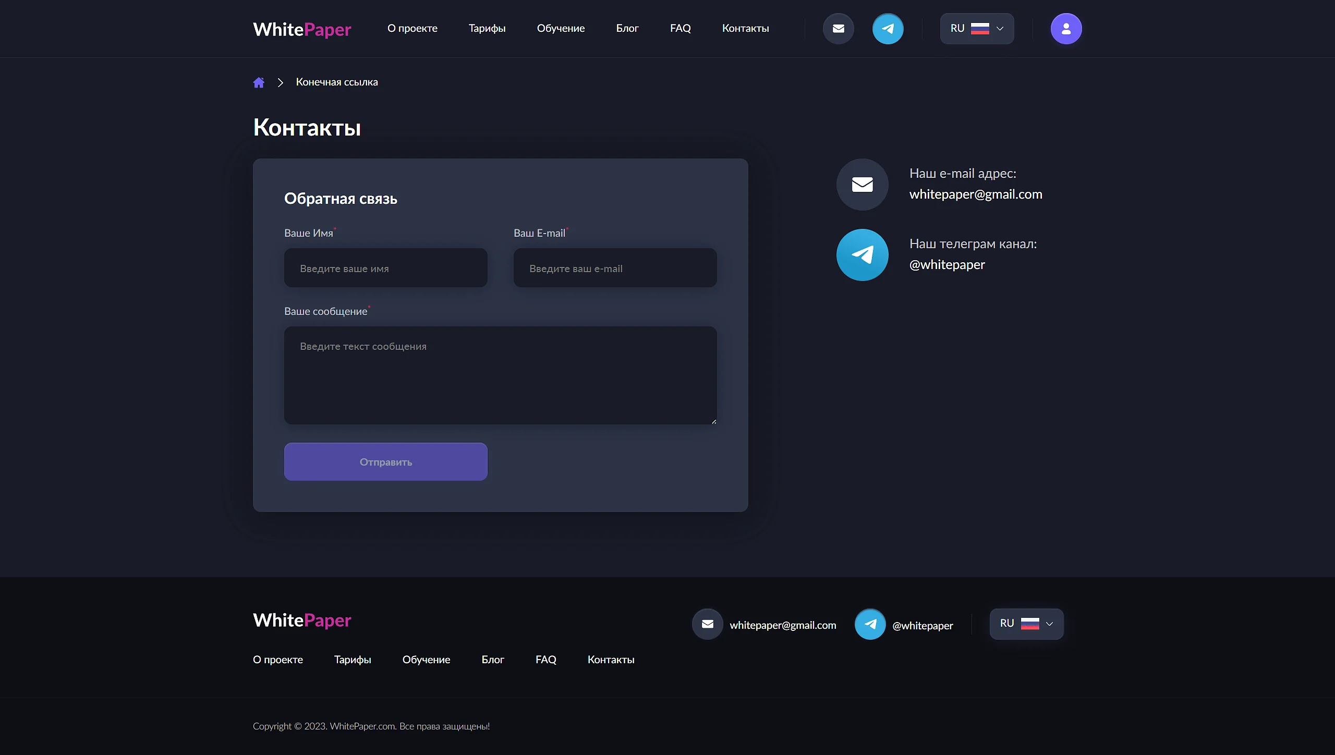Click the header mail envelope icon
Screen dimensions: 1335x755
(838, 29)
